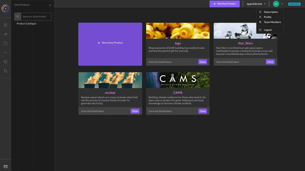Open the lego product title

pos(178,43)
